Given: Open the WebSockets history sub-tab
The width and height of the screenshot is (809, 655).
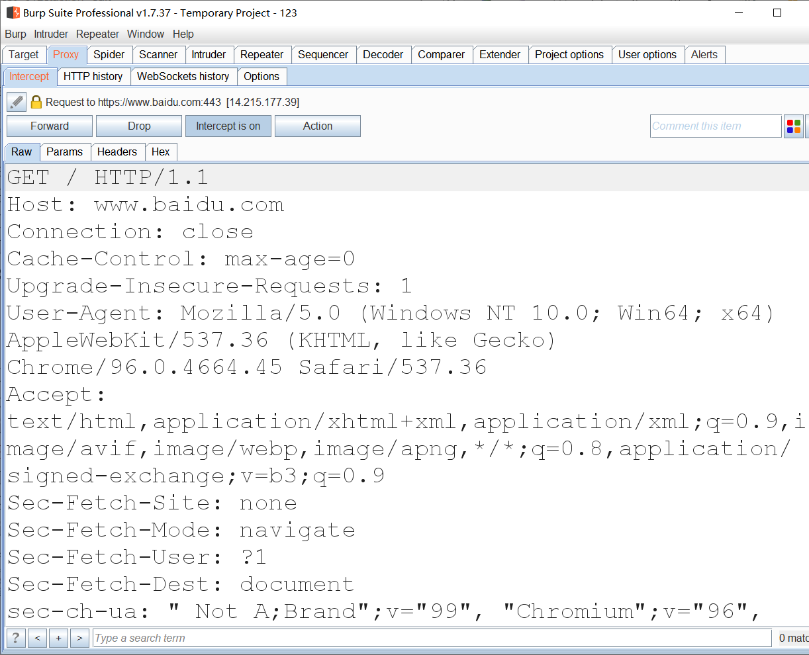Looking at the screenshot, I should point(183,76).
